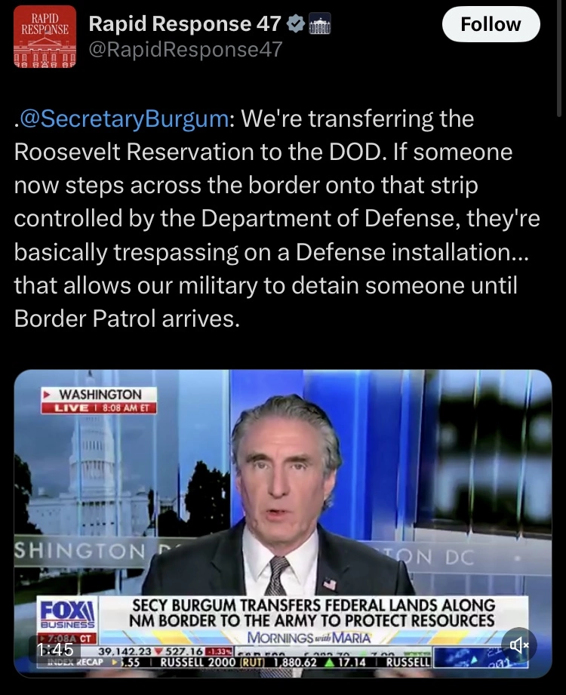The image size is (566, 695).
Task: Click the Mornings with Maria show banner
Action: (309, 638)
